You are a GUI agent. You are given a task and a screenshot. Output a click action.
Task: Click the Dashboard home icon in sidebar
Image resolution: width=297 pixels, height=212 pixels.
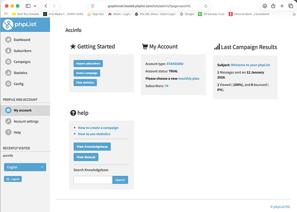point(8,40)
